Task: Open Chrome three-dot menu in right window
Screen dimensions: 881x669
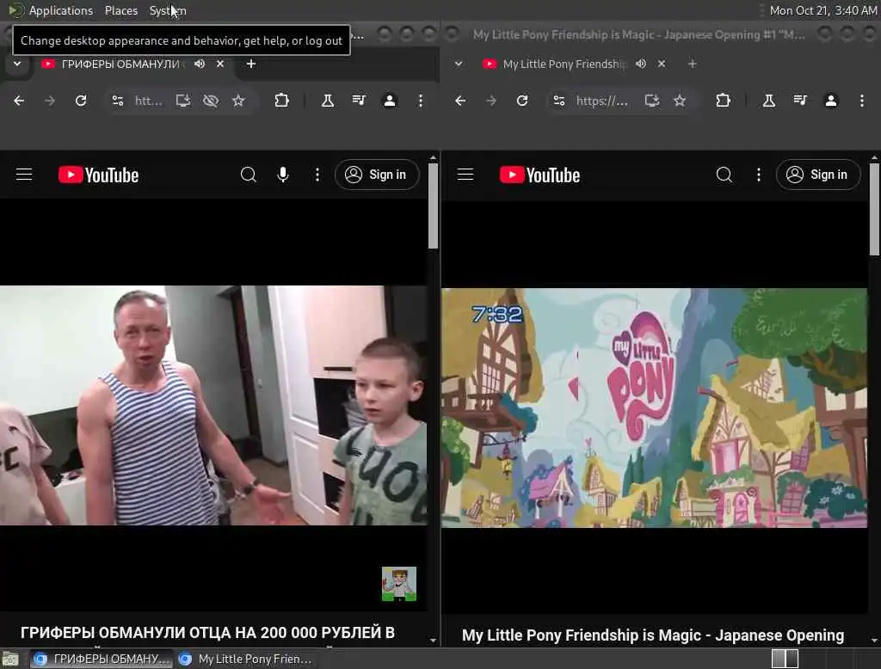Action: click(x=862, y=101)
